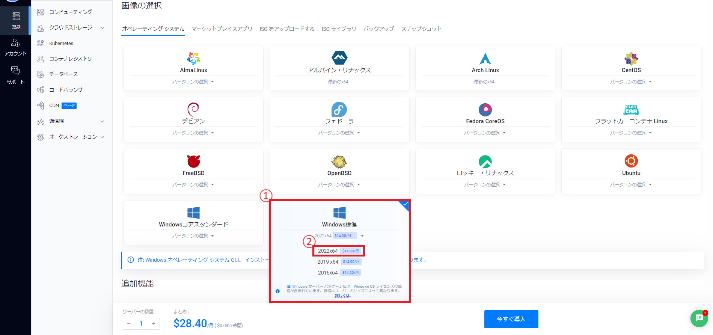Expand the Cloud Storage (クラウドストレージ) menu

point(102,28)
